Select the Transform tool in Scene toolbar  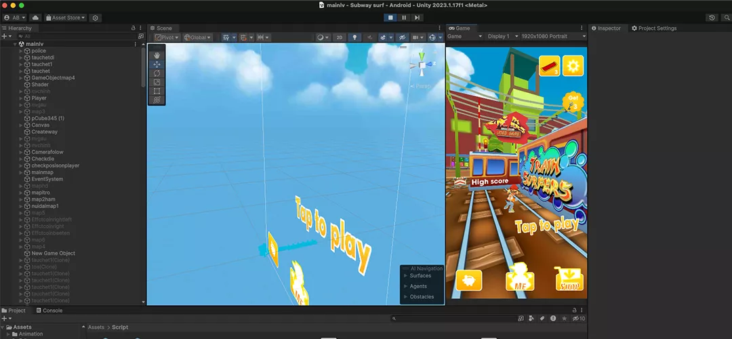click(x=157, y=100)
